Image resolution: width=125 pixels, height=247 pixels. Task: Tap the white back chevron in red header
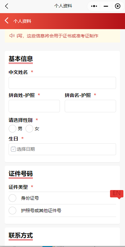tap(7, 20)
